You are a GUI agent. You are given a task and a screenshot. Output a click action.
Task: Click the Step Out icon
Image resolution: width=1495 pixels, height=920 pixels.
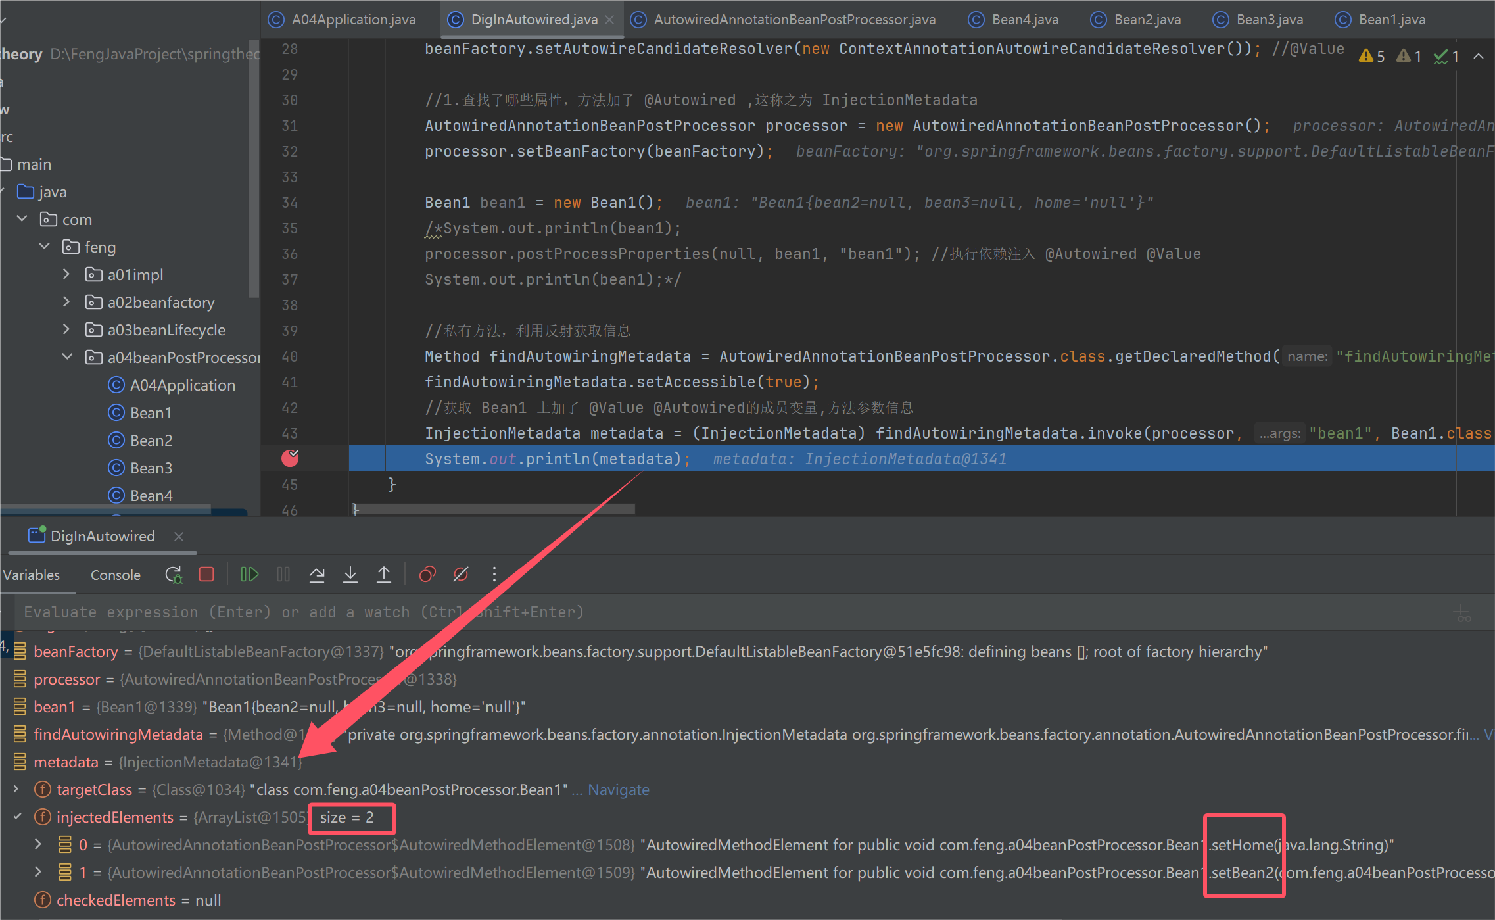coord(384,575)
